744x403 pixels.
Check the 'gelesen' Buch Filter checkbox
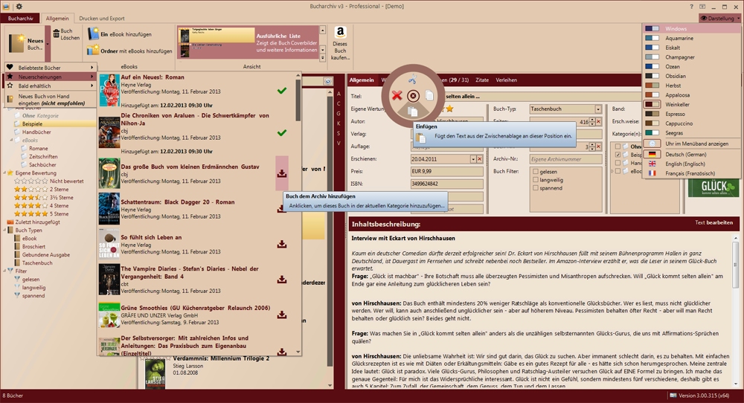pos(536,172)
